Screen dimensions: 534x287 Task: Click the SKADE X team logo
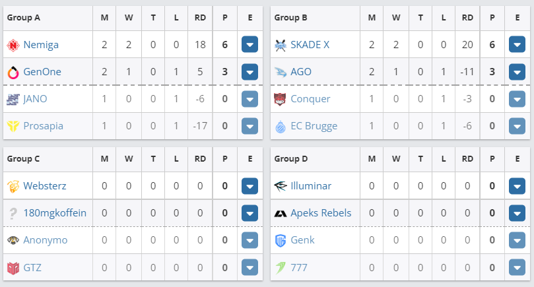click(x=281, y=46)
